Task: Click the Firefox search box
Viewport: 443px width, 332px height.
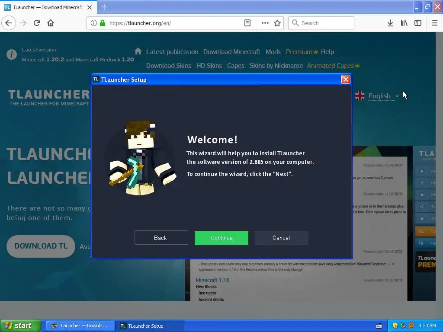Action: [321, 23]
